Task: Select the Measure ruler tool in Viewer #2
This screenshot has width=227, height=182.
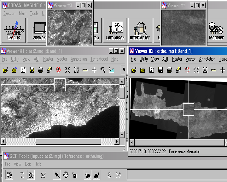Action: 214,70
